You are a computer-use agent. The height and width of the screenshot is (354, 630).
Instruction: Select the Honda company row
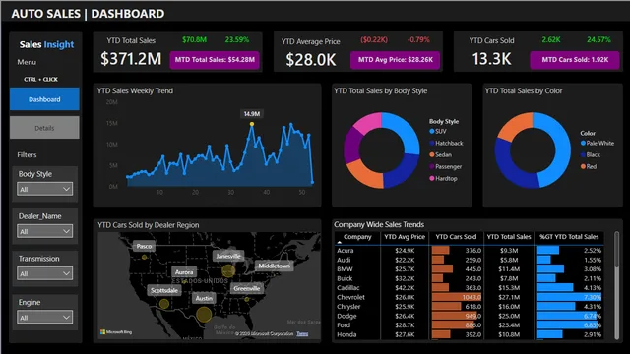[469, 334]
